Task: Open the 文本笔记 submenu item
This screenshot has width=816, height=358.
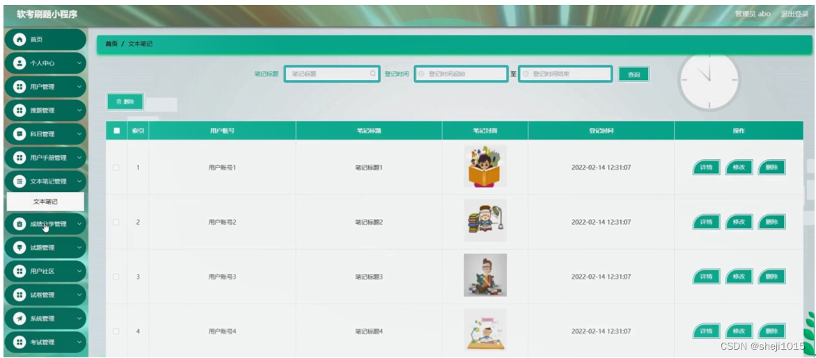Action: (x=45, y=202)
